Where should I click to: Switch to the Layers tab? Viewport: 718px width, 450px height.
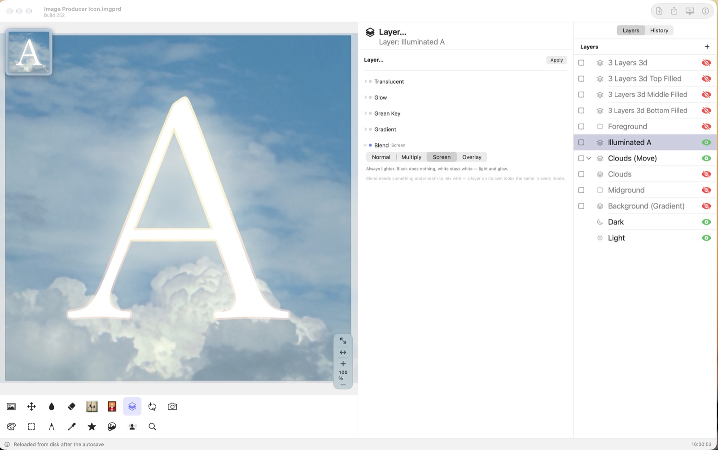(x=630, y=30)
